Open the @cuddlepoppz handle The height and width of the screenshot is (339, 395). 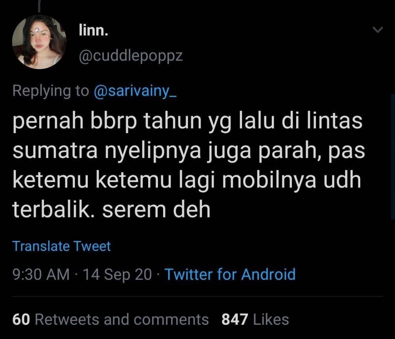pos(131,57)
